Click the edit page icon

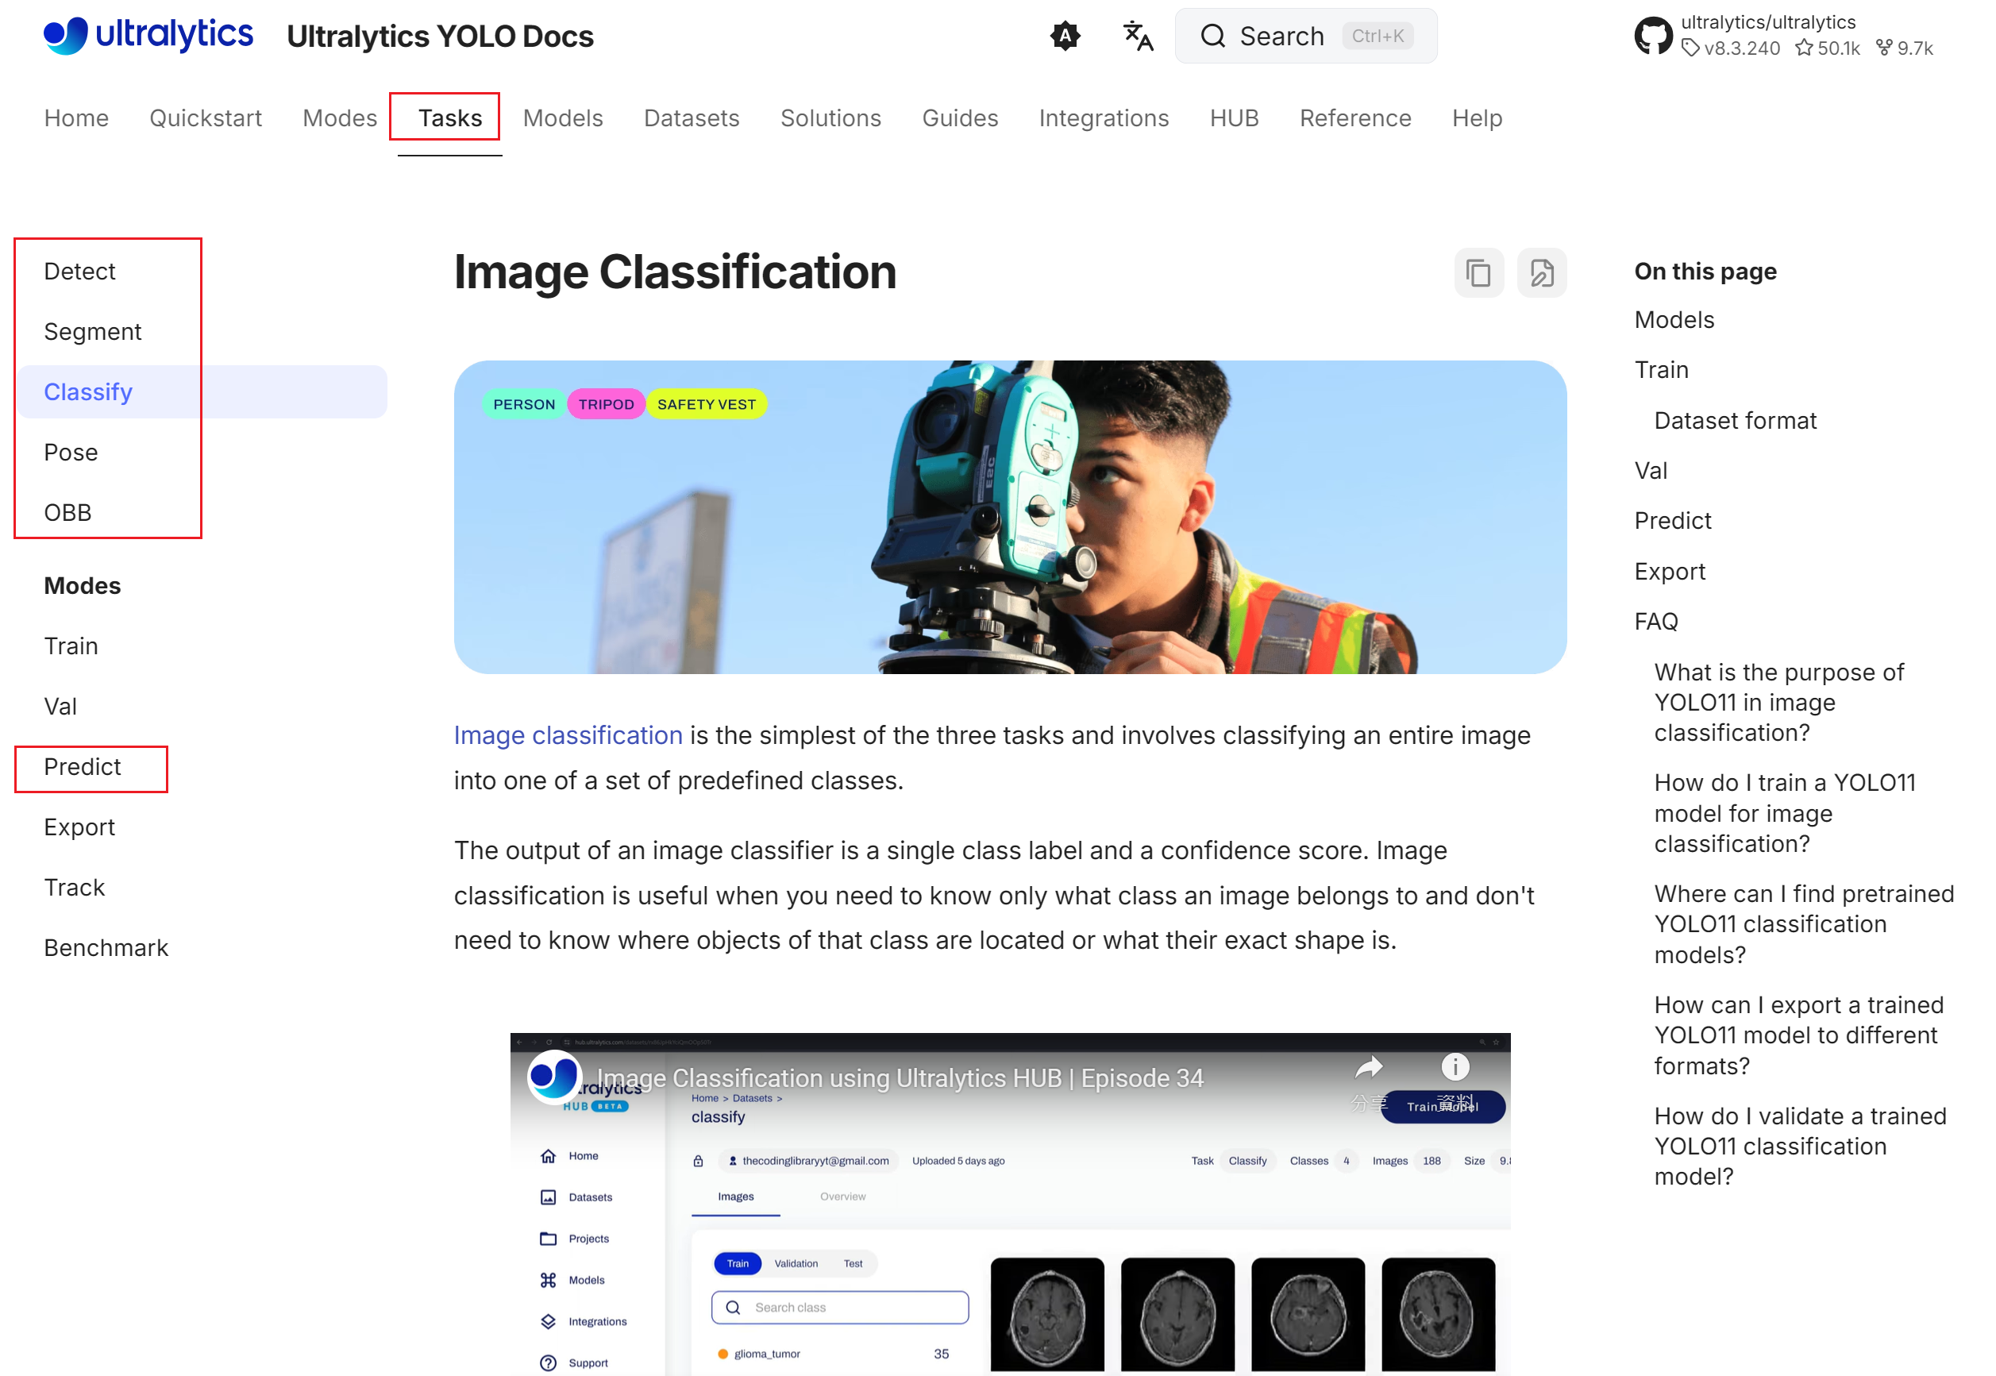click(x=1542, y=273)
